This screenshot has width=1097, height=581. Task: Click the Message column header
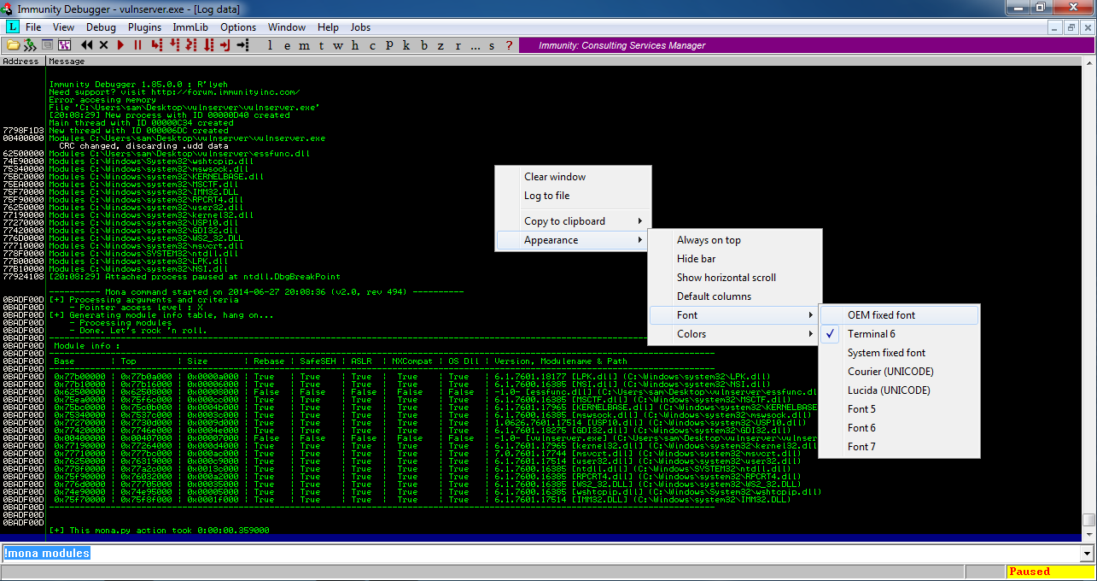click(x=67, y=62)
